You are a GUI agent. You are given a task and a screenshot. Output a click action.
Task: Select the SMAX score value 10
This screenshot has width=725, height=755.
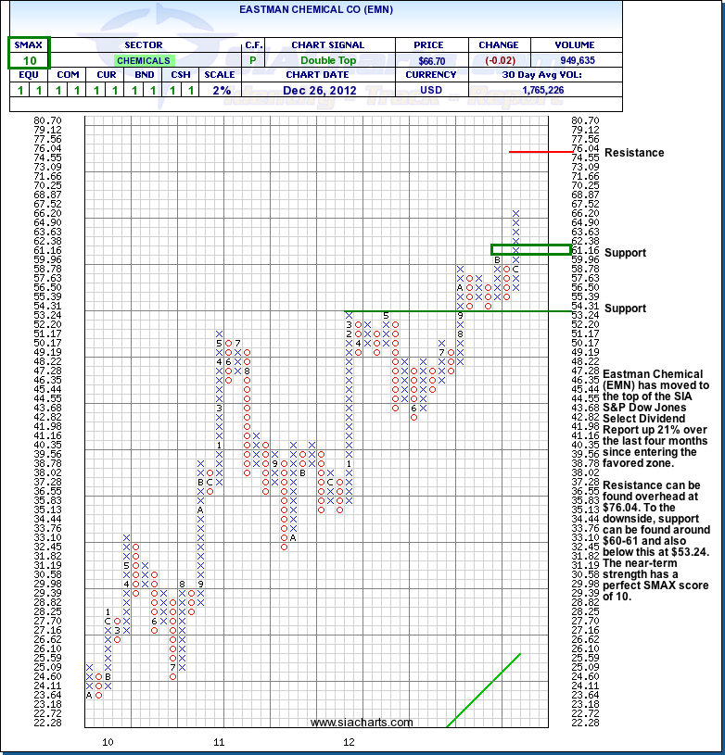coord(30,60)
